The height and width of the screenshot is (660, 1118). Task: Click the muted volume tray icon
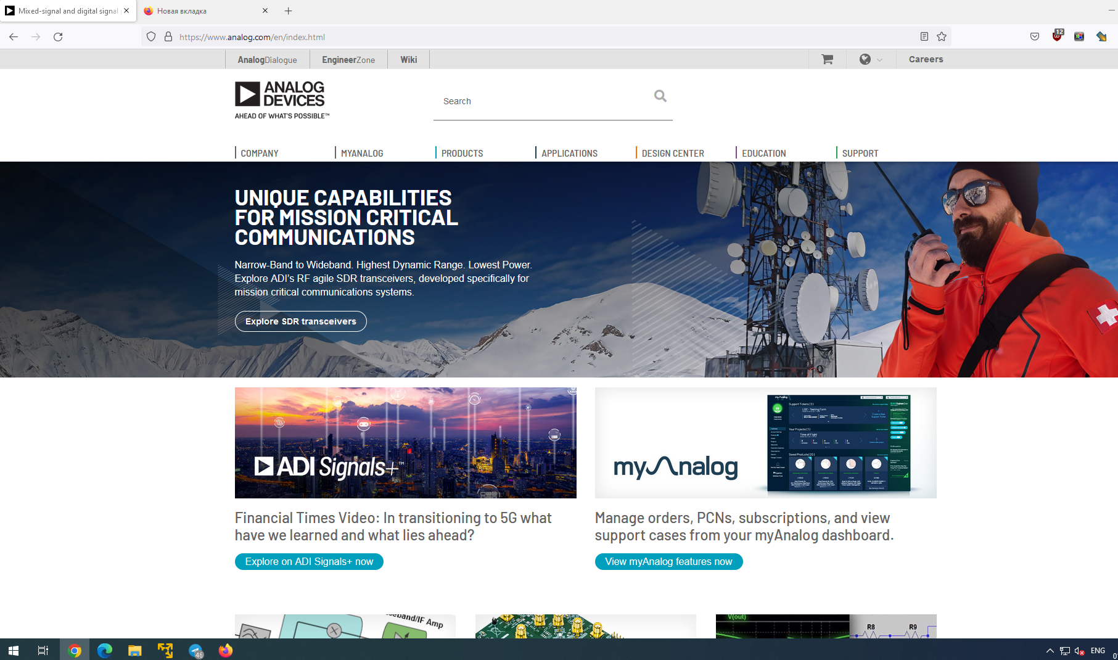click(x=1079, y=651)
